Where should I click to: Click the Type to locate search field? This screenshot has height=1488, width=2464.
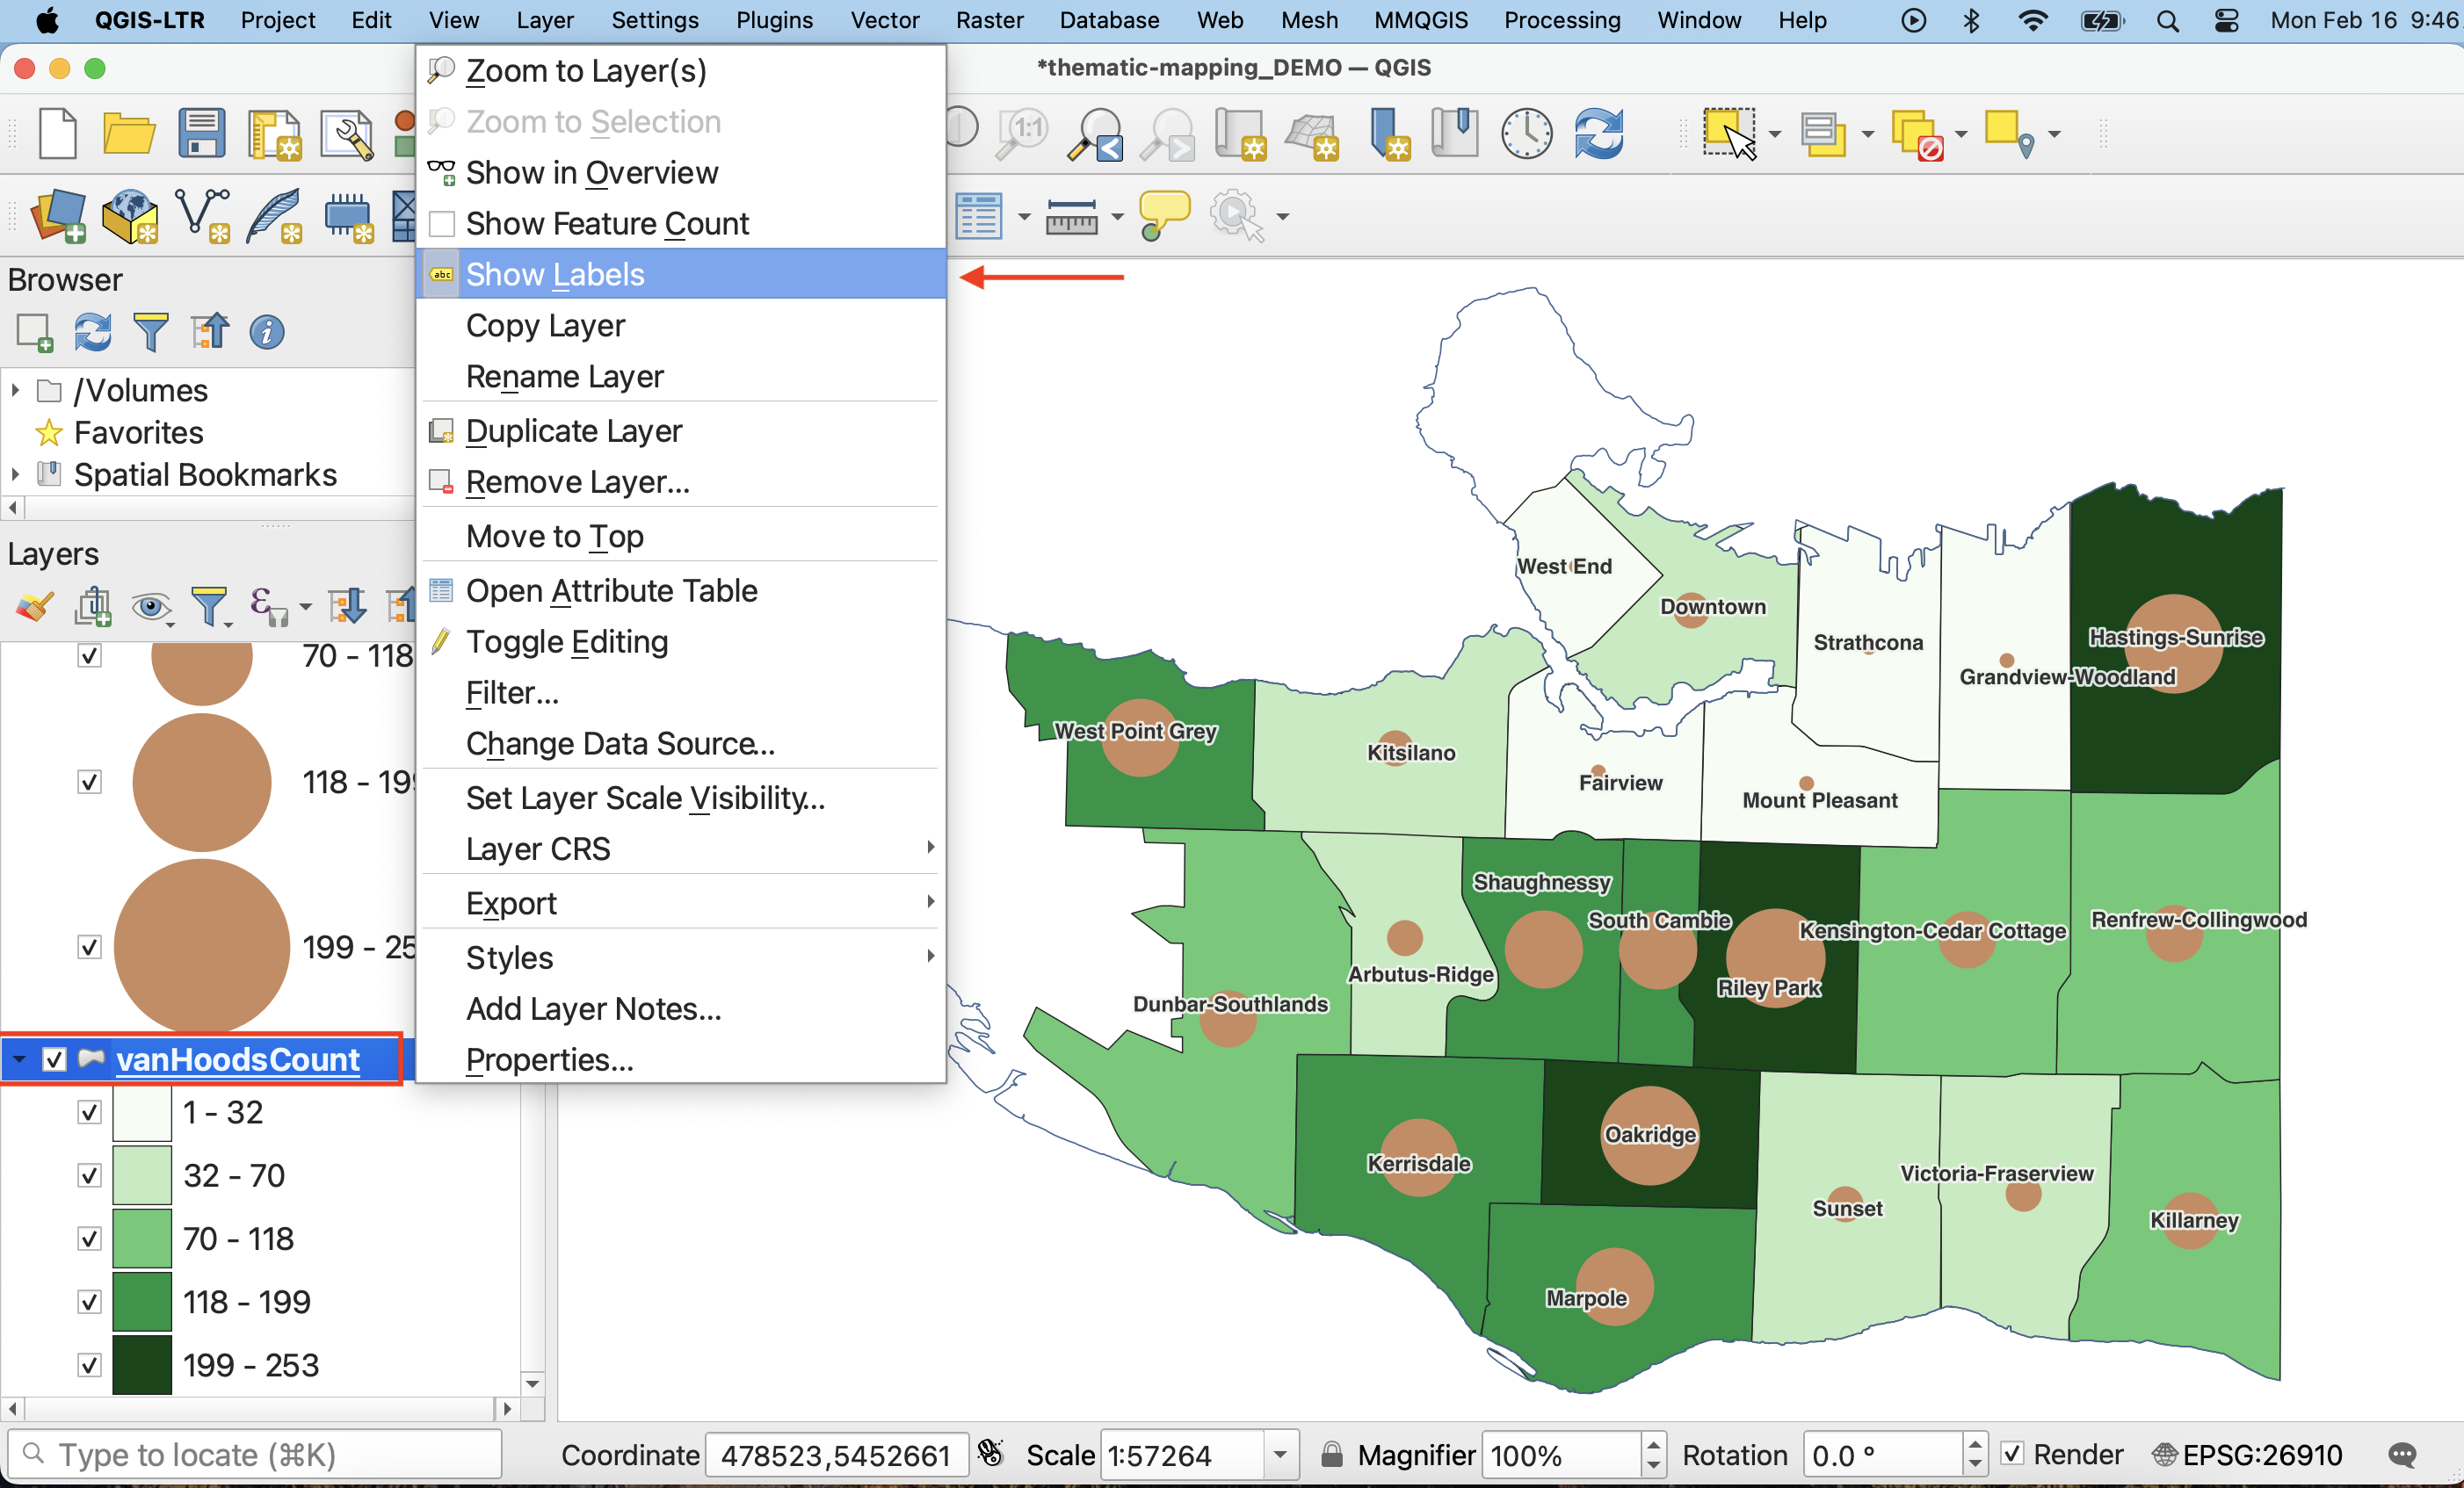[255, 1455]
